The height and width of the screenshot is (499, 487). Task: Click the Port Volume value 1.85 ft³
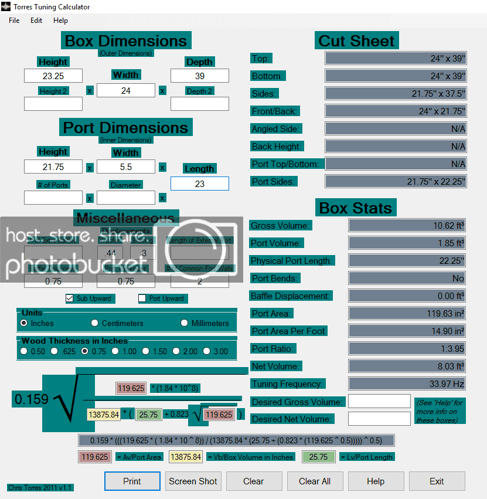pyautogui.click(x=407, y=243)
